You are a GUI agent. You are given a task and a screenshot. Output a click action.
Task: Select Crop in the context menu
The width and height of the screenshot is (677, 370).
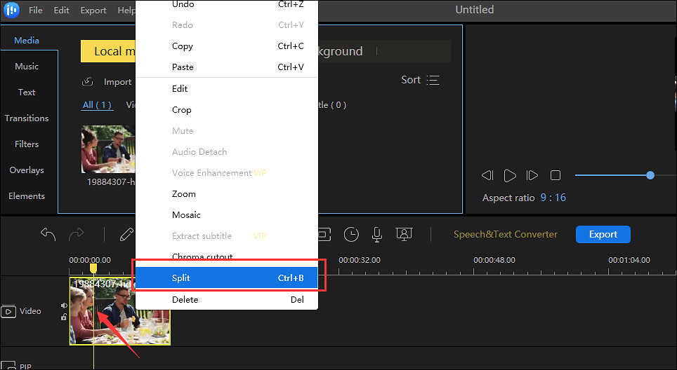pos(182,110)
